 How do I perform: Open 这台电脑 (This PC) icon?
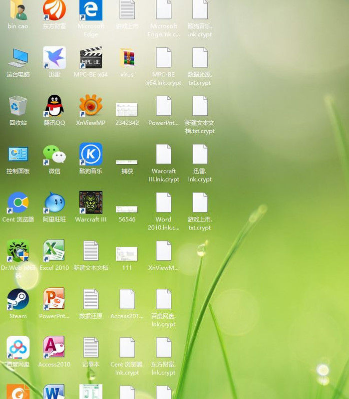pyautogui.click(x=18, y=58)
